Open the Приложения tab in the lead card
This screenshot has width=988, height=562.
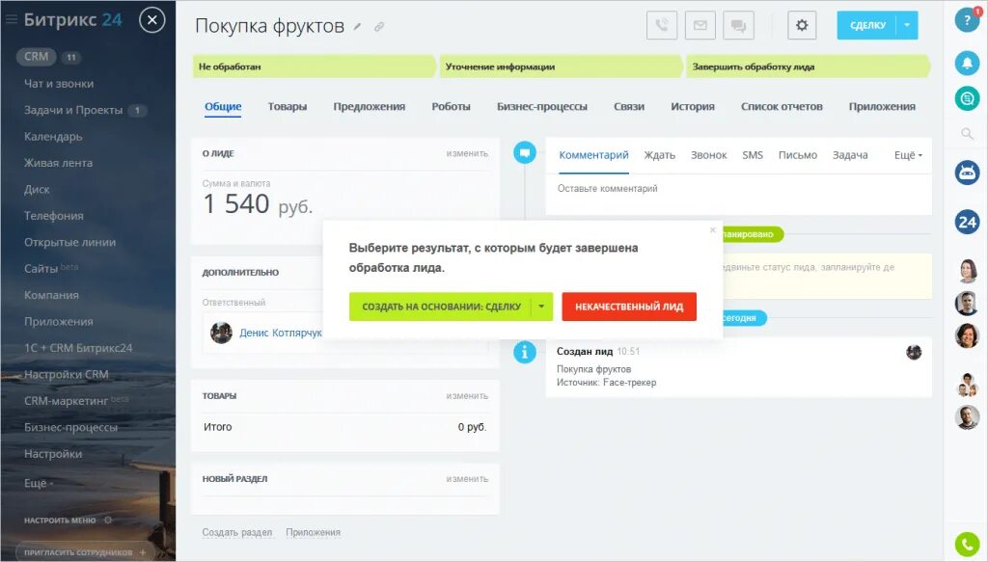tap(882, 106)
